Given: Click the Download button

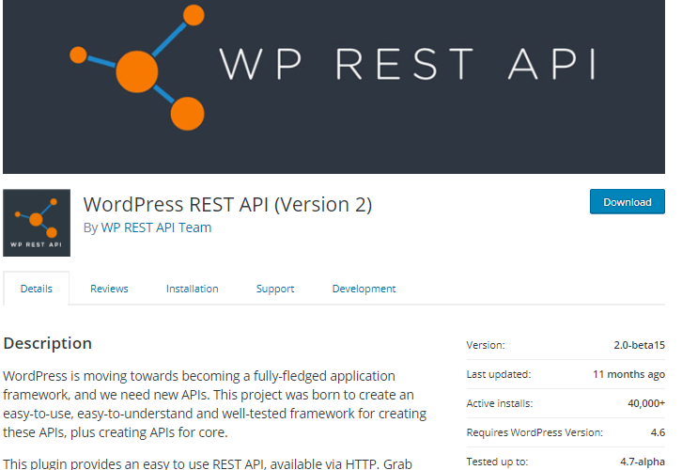Looking at the screenshot, I should (x=628, y=201).
